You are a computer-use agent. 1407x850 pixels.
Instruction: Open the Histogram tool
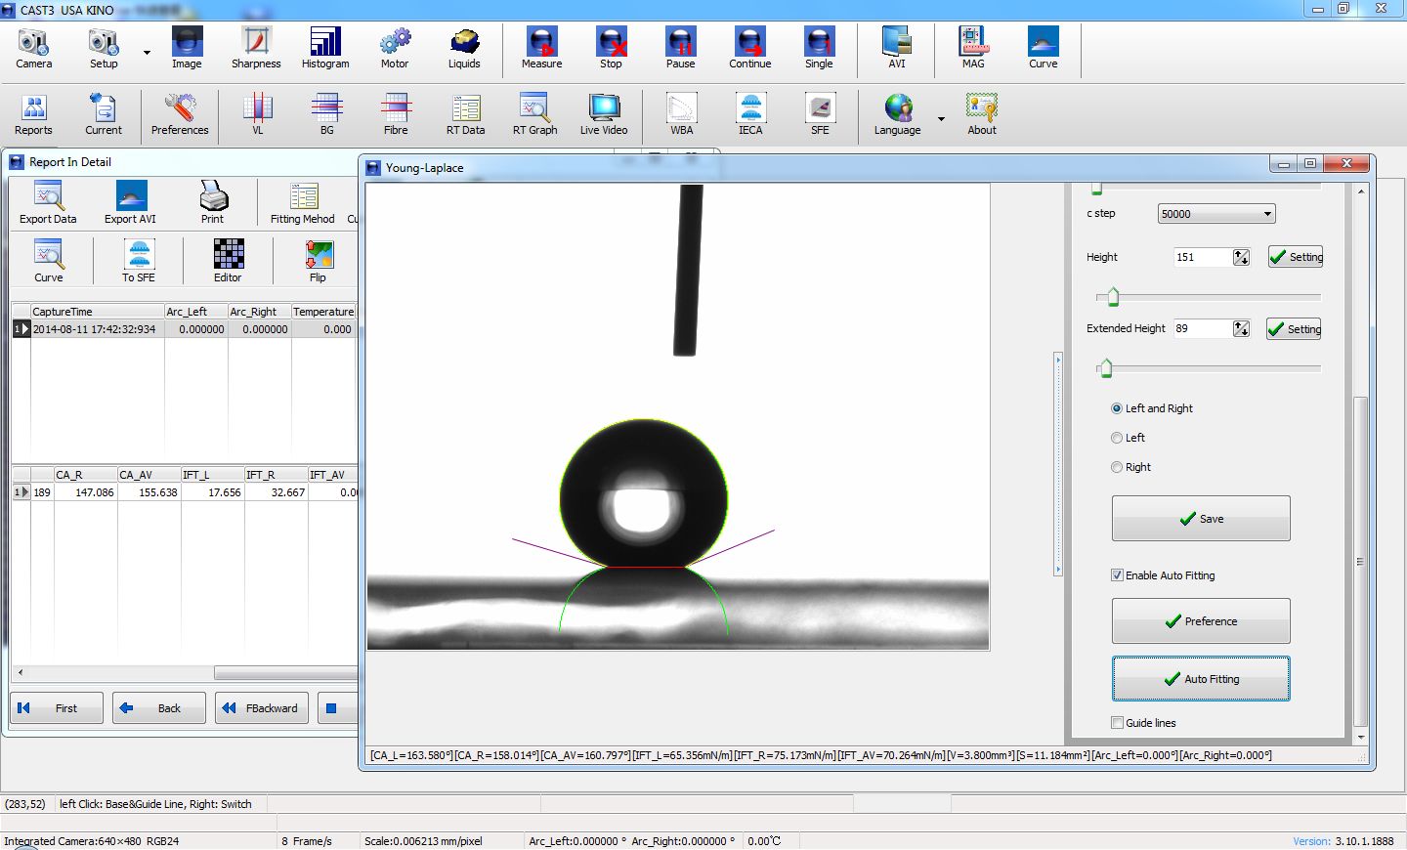pos(324,47)
